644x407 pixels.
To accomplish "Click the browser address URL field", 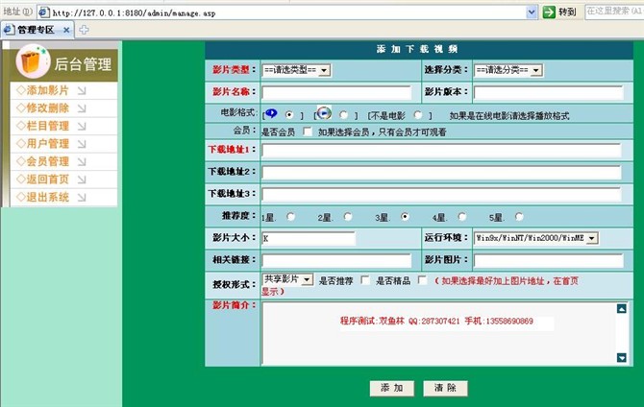I will point(287,12).
